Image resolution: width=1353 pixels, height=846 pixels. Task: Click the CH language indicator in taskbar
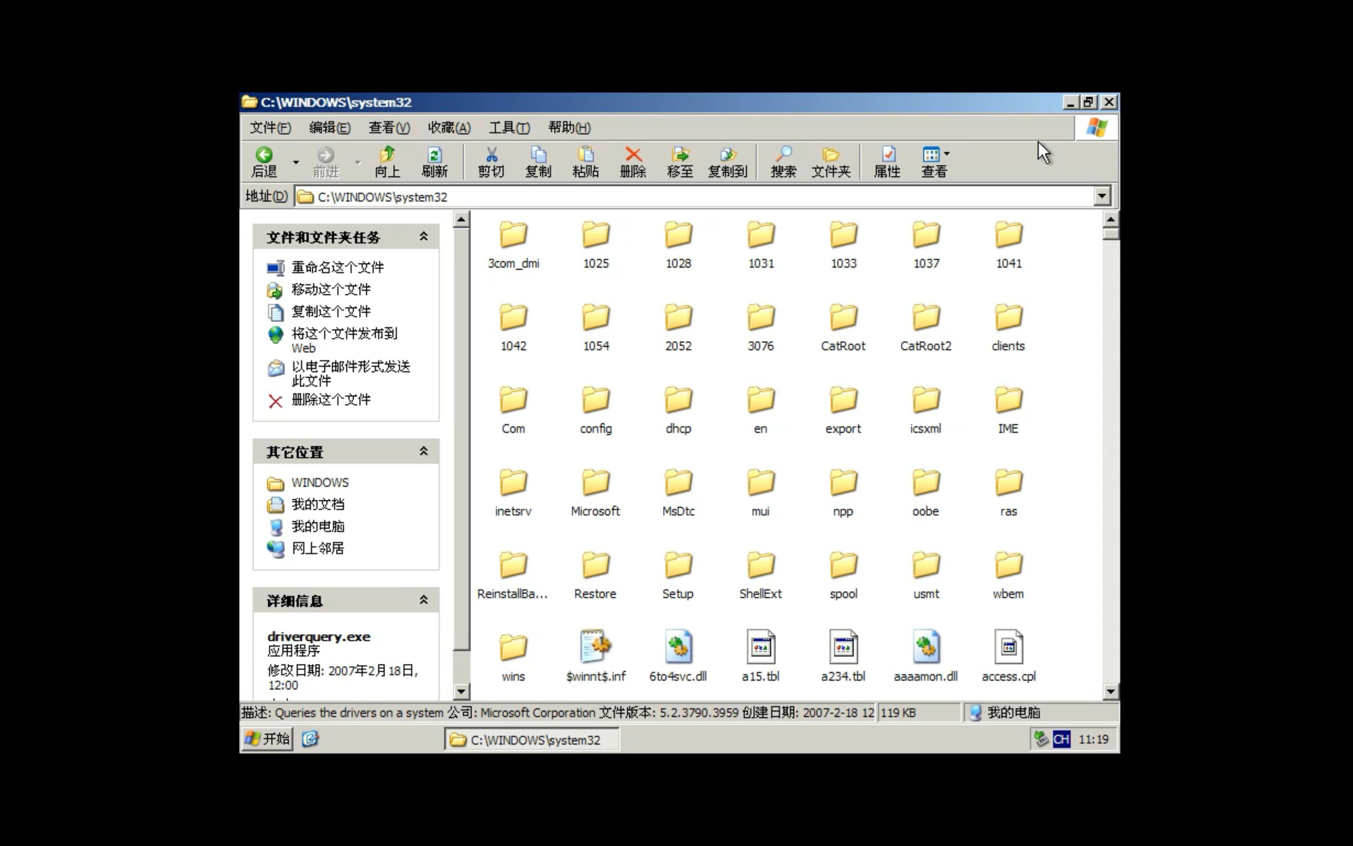pyautogui.click(x=1062, y=739)
